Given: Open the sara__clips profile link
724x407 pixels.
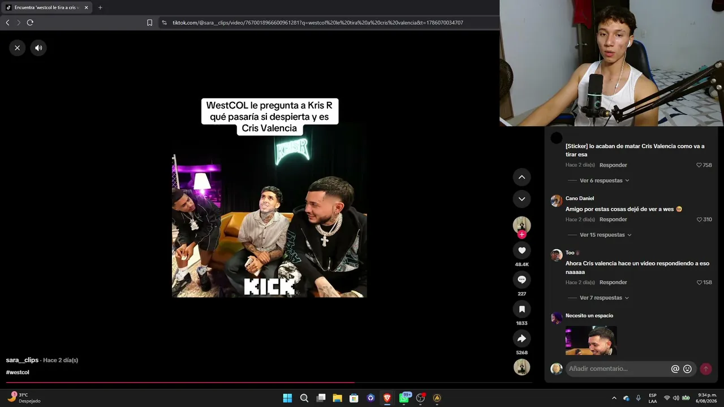Looking at the screenshot, I should (22, 360).
